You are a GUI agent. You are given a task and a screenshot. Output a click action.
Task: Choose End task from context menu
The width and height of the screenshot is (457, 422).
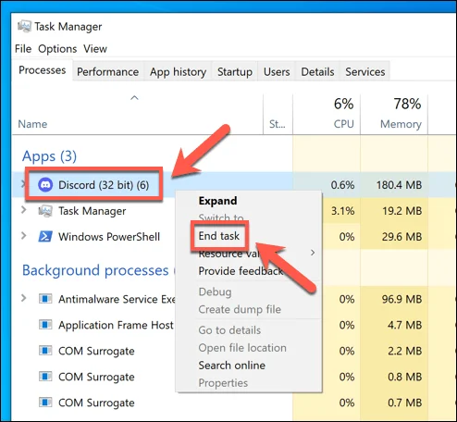coord(219,236)
